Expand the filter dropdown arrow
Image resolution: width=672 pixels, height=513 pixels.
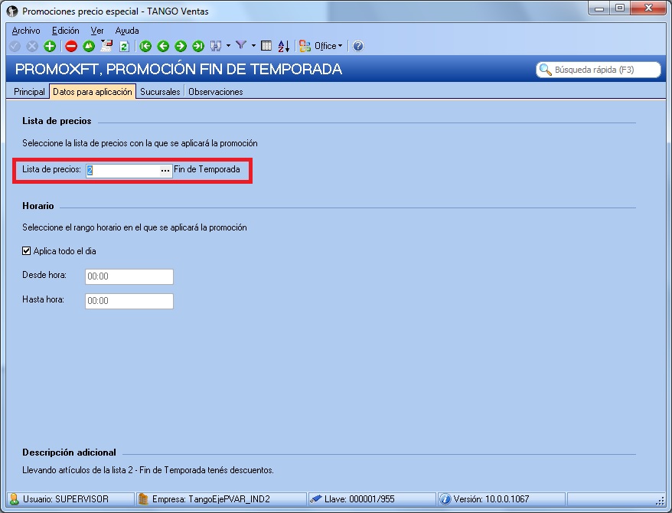click(x=253, y=46)
